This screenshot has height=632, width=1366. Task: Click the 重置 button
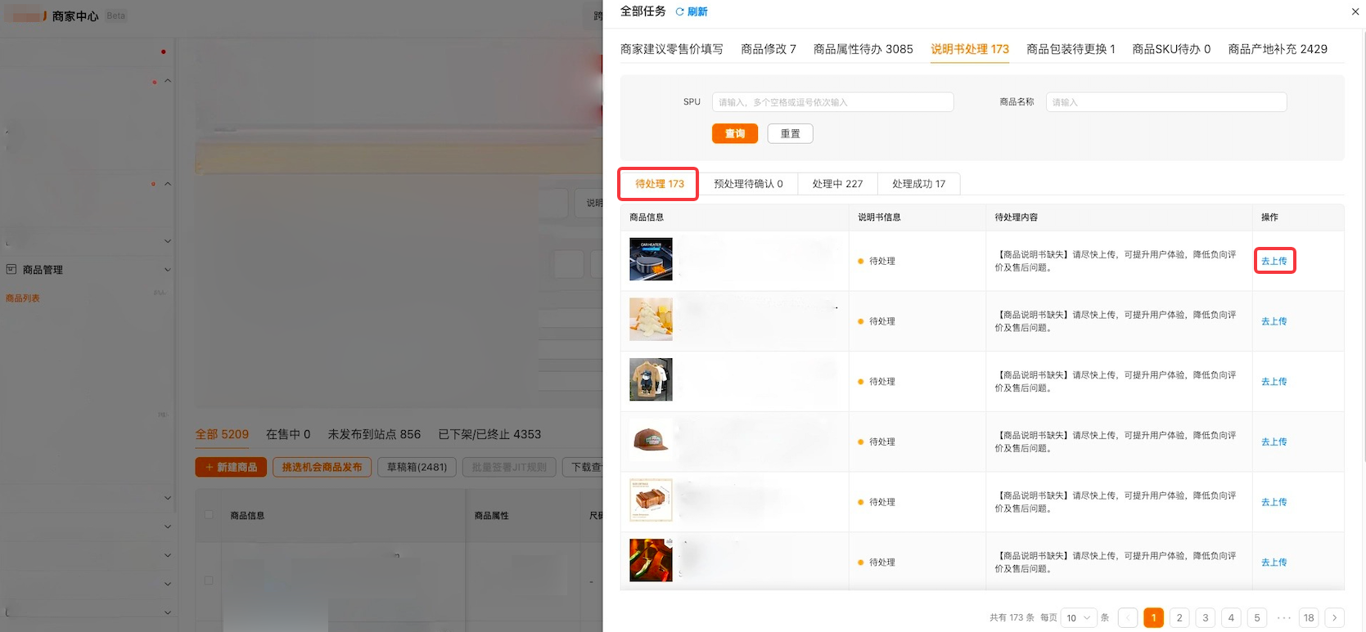click(x=790, y=133)
